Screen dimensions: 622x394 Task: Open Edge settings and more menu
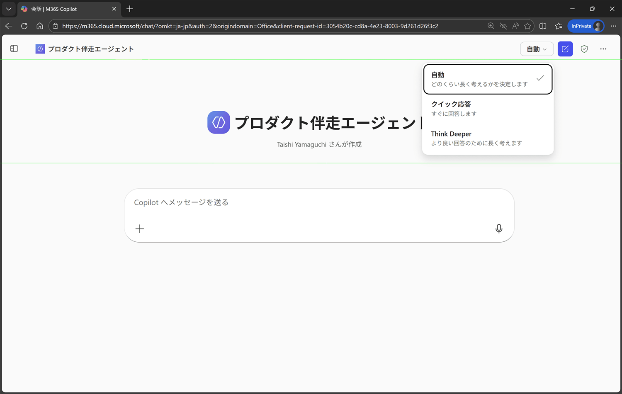tap(613, 26)
